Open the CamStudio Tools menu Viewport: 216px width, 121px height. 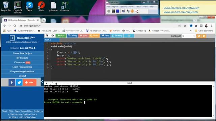click(131, 7)
